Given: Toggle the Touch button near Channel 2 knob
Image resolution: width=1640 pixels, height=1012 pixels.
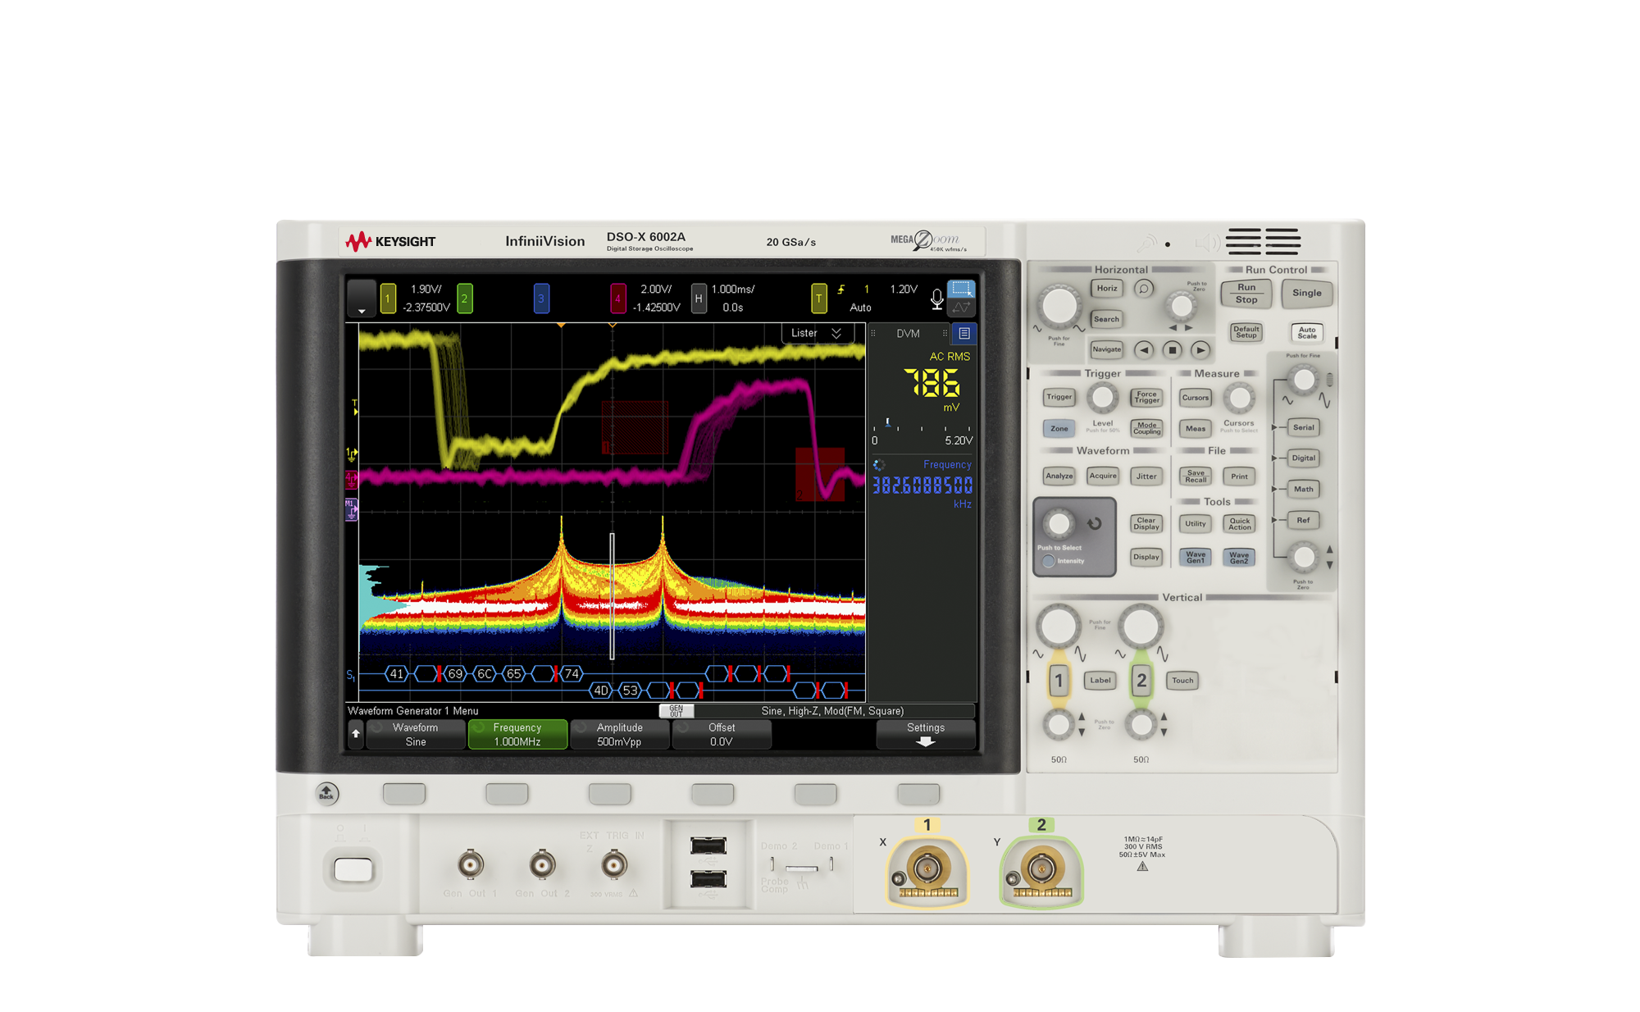Looking at the screenshot, I should tap(1182, 680).
